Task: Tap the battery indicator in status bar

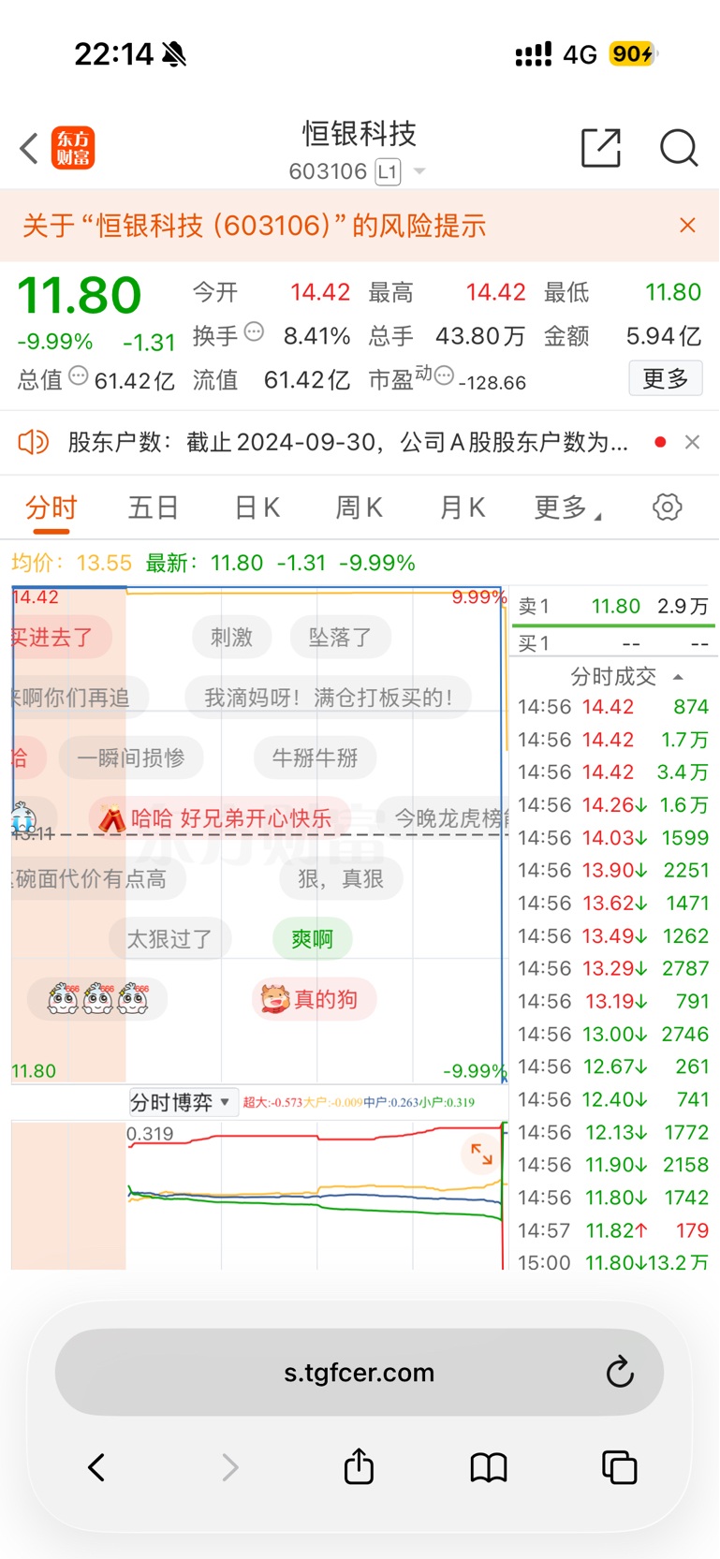Action: pos(634,54)
